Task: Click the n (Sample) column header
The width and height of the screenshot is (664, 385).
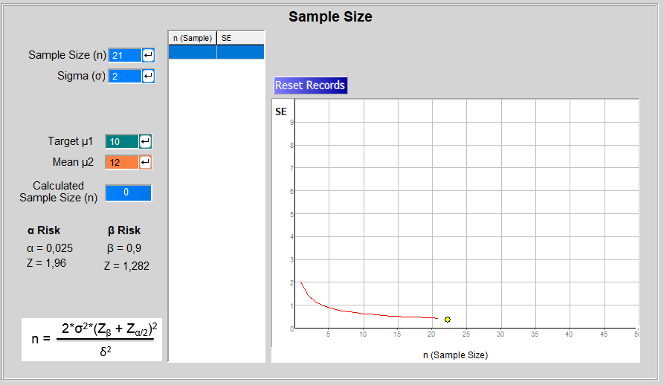Action: [193, 38]
